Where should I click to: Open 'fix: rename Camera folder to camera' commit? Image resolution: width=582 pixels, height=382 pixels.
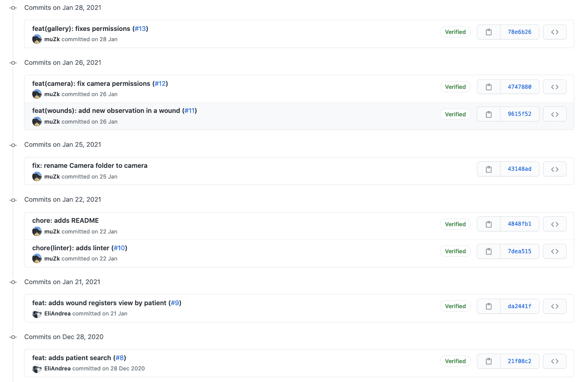coord(90,166)
